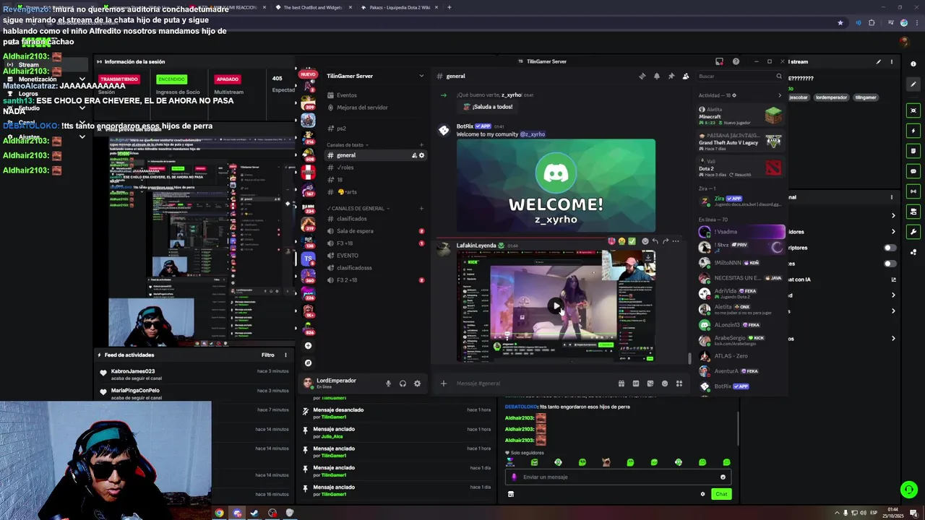Open Minecraft activity card of Aletita

point(740,116)
